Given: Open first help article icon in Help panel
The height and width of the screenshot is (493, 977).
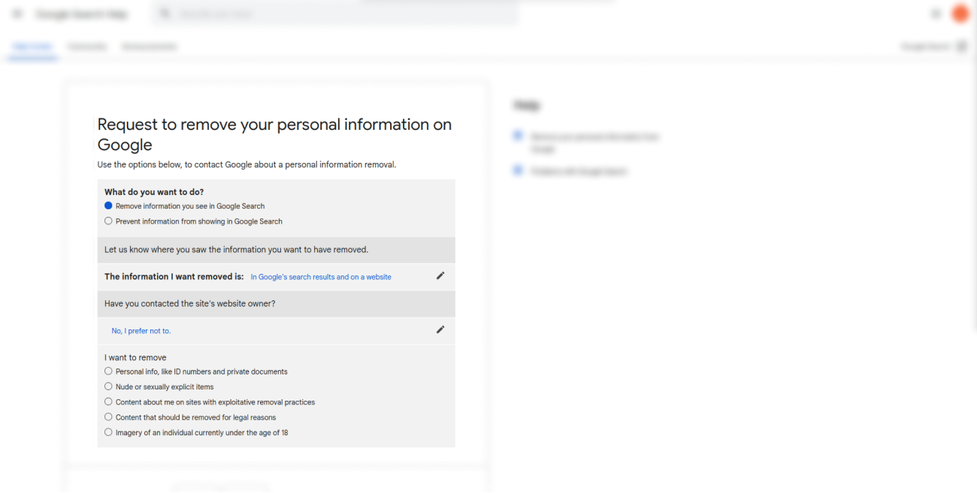Looking at the screenshot, I should tap(518, 136).
